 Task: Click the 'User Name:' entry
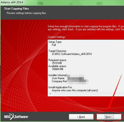coord(58,78)
